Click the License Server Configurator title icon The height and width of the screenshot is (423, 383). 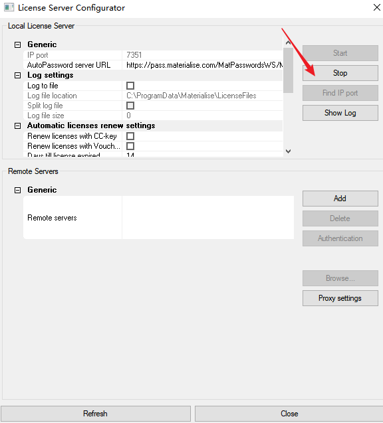(x=9, y=7)
